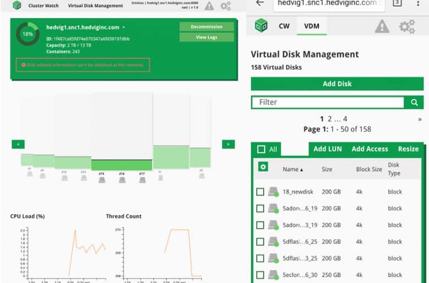The image size is (429, 283).
Task: Choose the Add Access action tab
Action: coord(370,149)
